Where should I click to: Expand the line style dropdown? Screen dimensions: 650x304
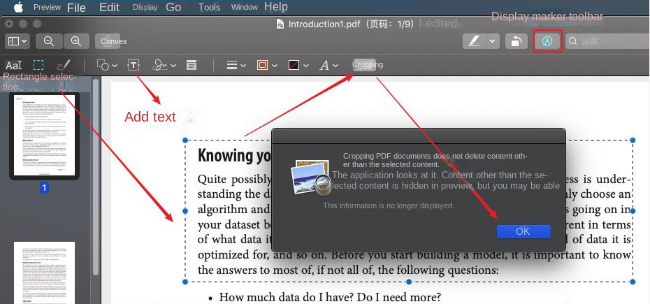coord(236,65)
